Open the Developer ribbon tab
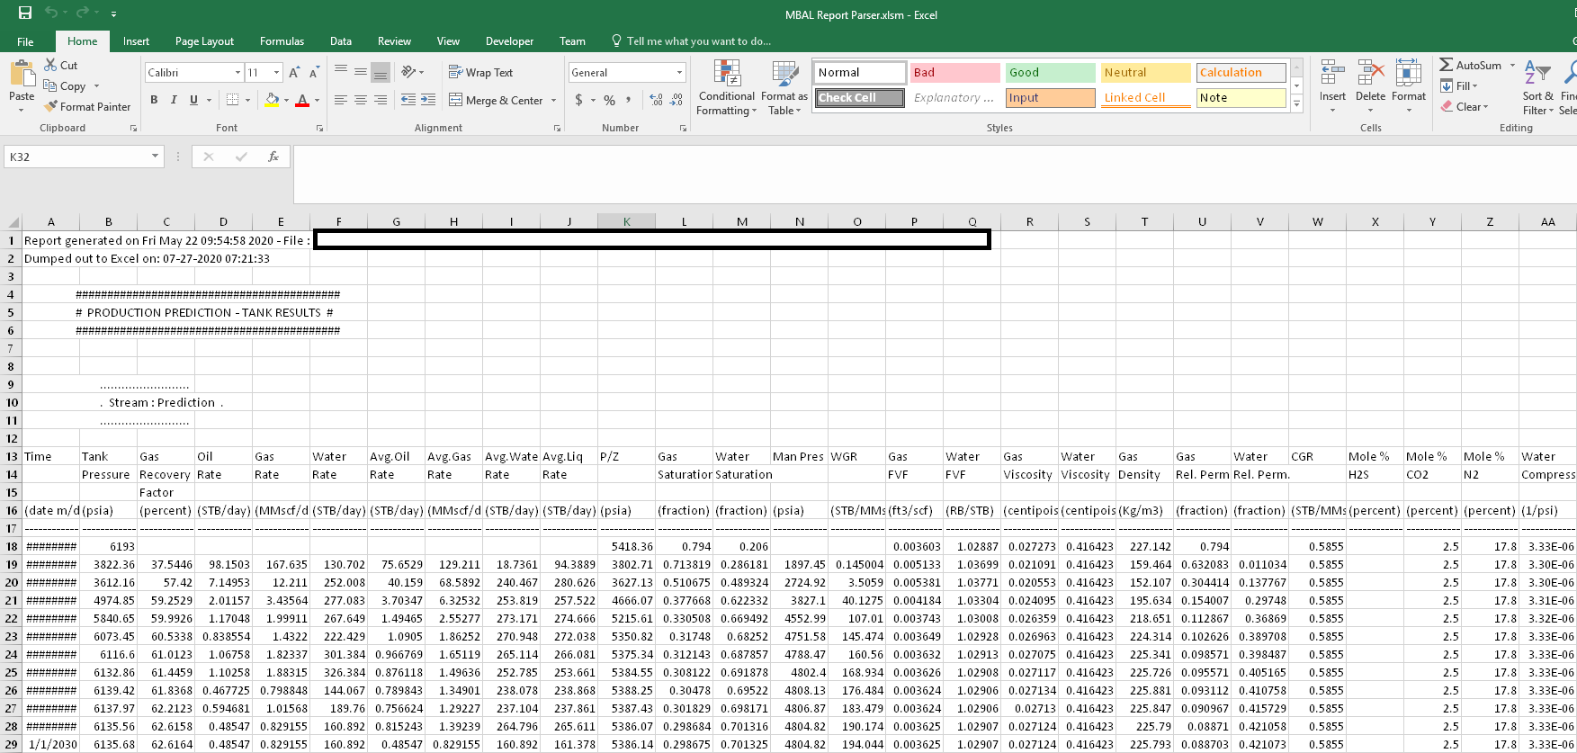Screen dimensions: 1577x753 coord(509,41)
